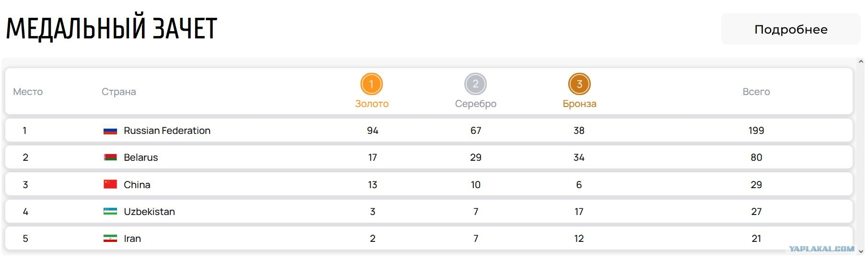This screenshot has width=867, height=263.
Task: Select the Russian Federation country name
Action: (167, 131)
